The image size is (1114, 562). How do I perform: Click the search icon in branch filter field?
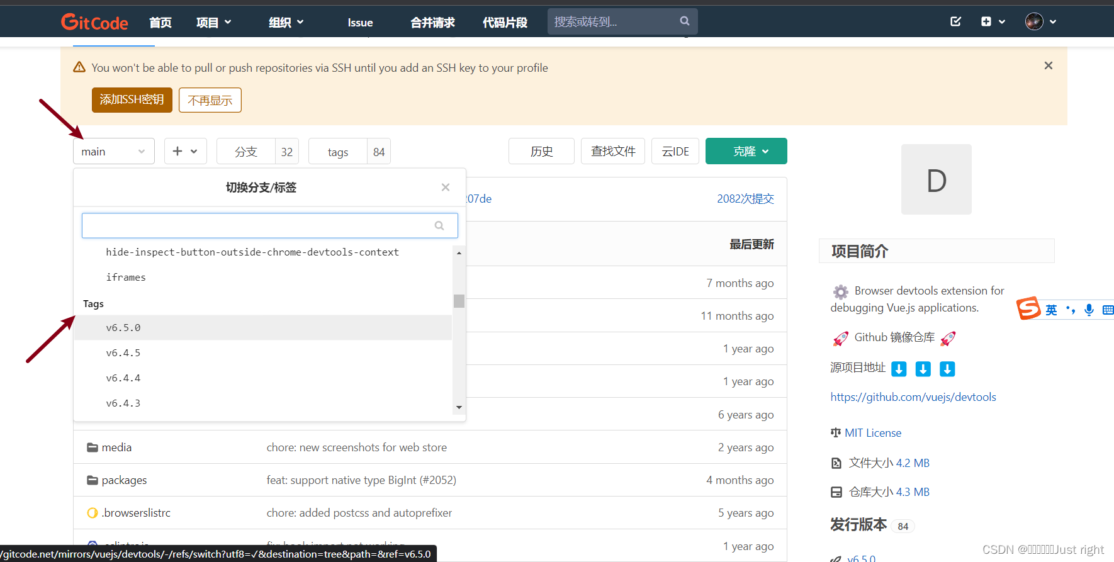tap(439, 225)
